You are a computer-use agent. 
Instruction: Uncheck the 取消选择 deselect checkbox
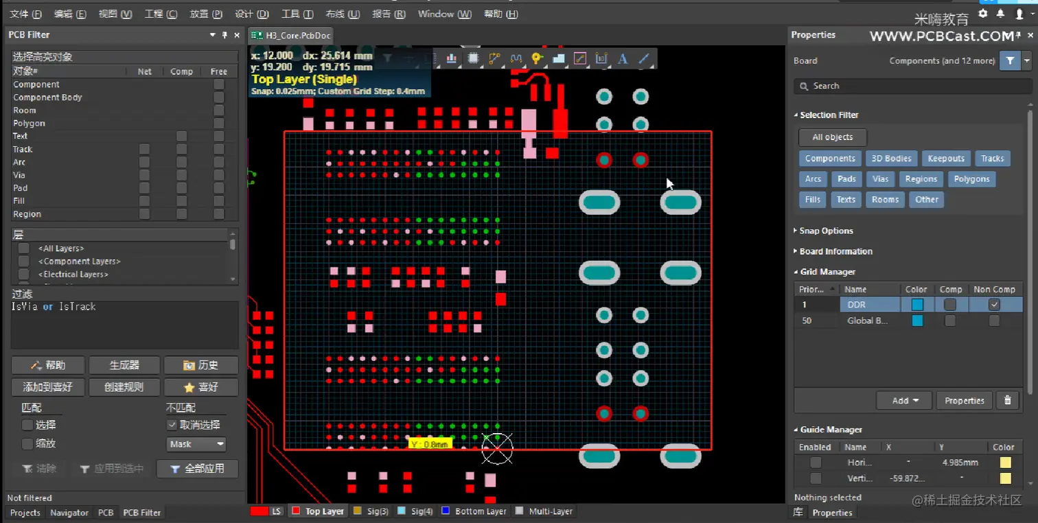172,425
